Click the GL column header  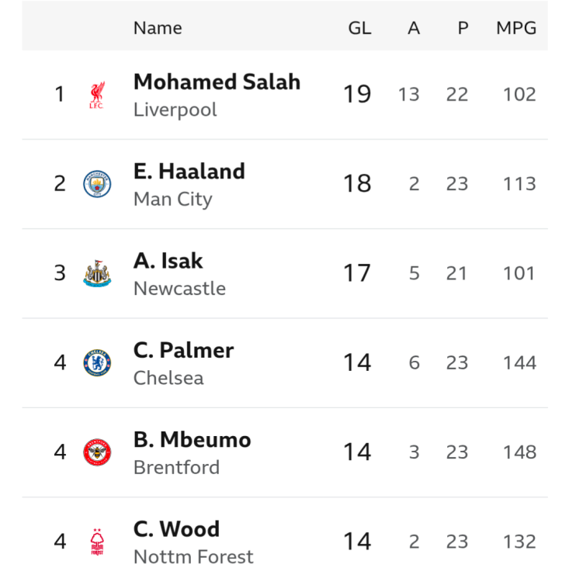click(x=359, y=28)
